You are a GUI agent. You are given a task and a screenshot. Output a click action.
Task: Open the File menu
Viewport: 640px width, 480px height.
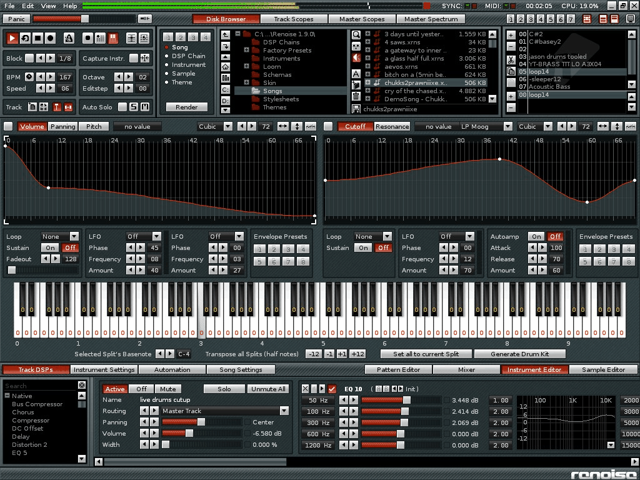9,6
